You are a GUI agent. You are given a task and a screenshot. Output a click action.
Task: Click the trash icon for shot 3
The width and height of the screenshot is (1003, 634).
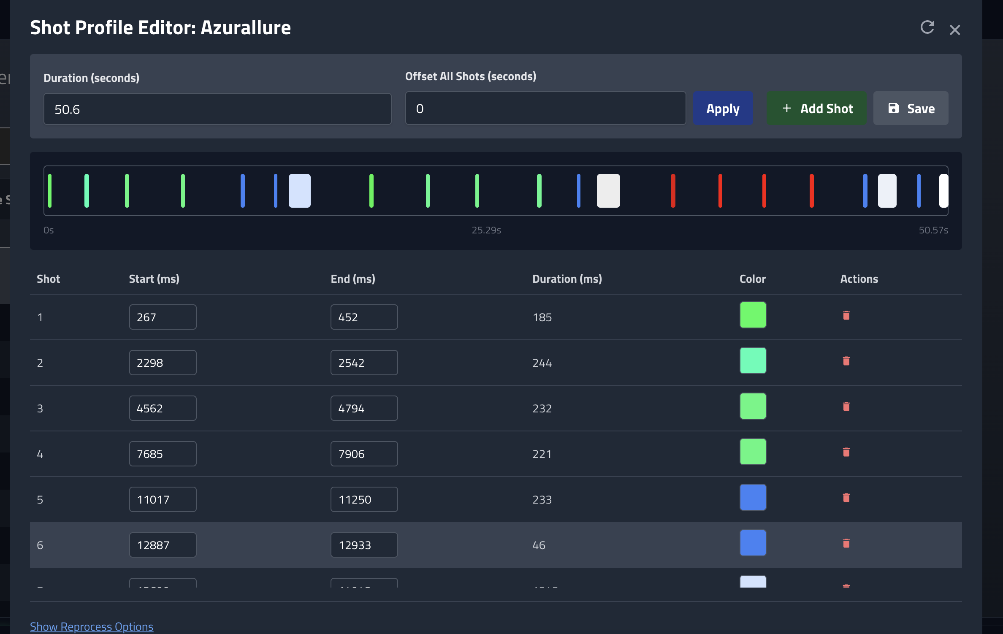pos(846,406)
